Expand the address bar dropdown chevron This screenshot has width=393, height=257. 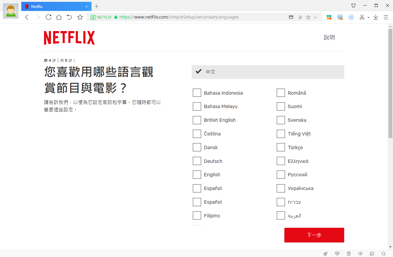coord(315,17)
